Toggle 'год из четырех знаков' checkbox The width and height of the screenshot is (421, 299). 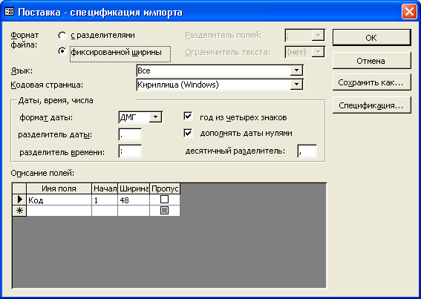pyautogui.click(x=188, y=116)
